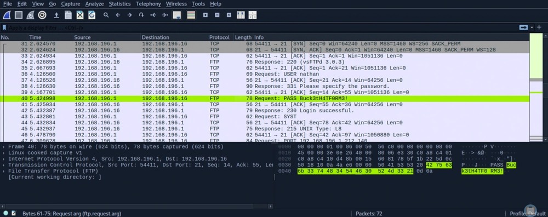Select packet 38 Please specify the password
This screenshot has height=217, width=548.
point(265,87)
